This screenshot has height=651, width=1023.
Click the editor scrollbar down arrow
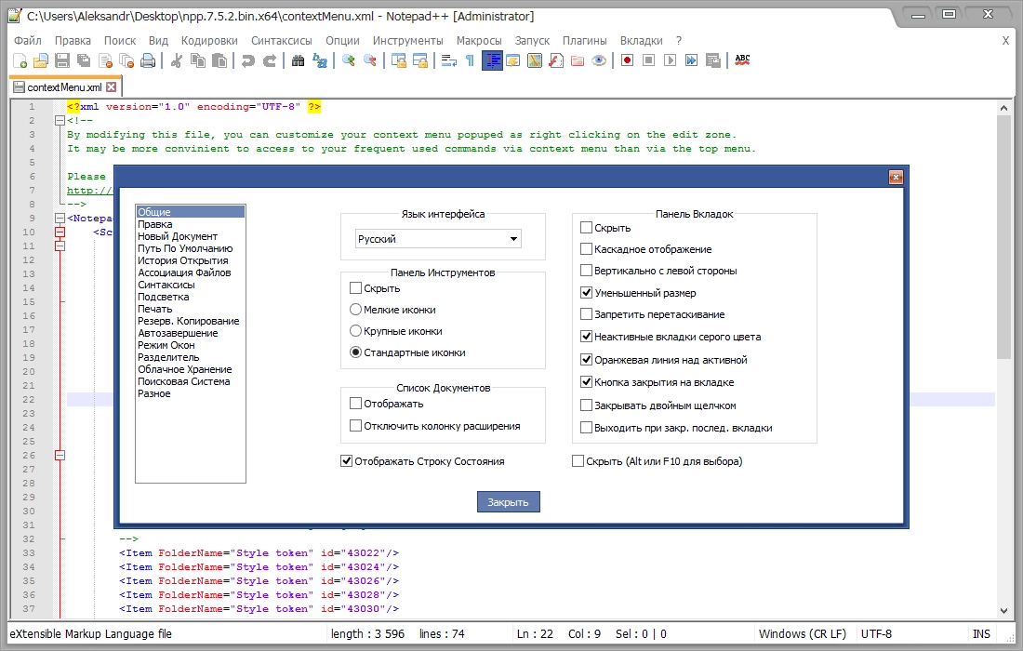1003,611
